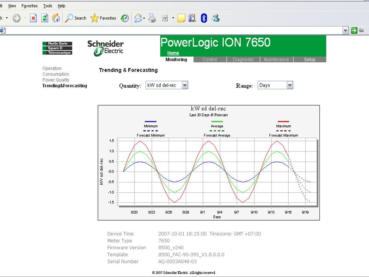Switch to the Diagnostic tab
369x277 pixels.
(243, 60)
